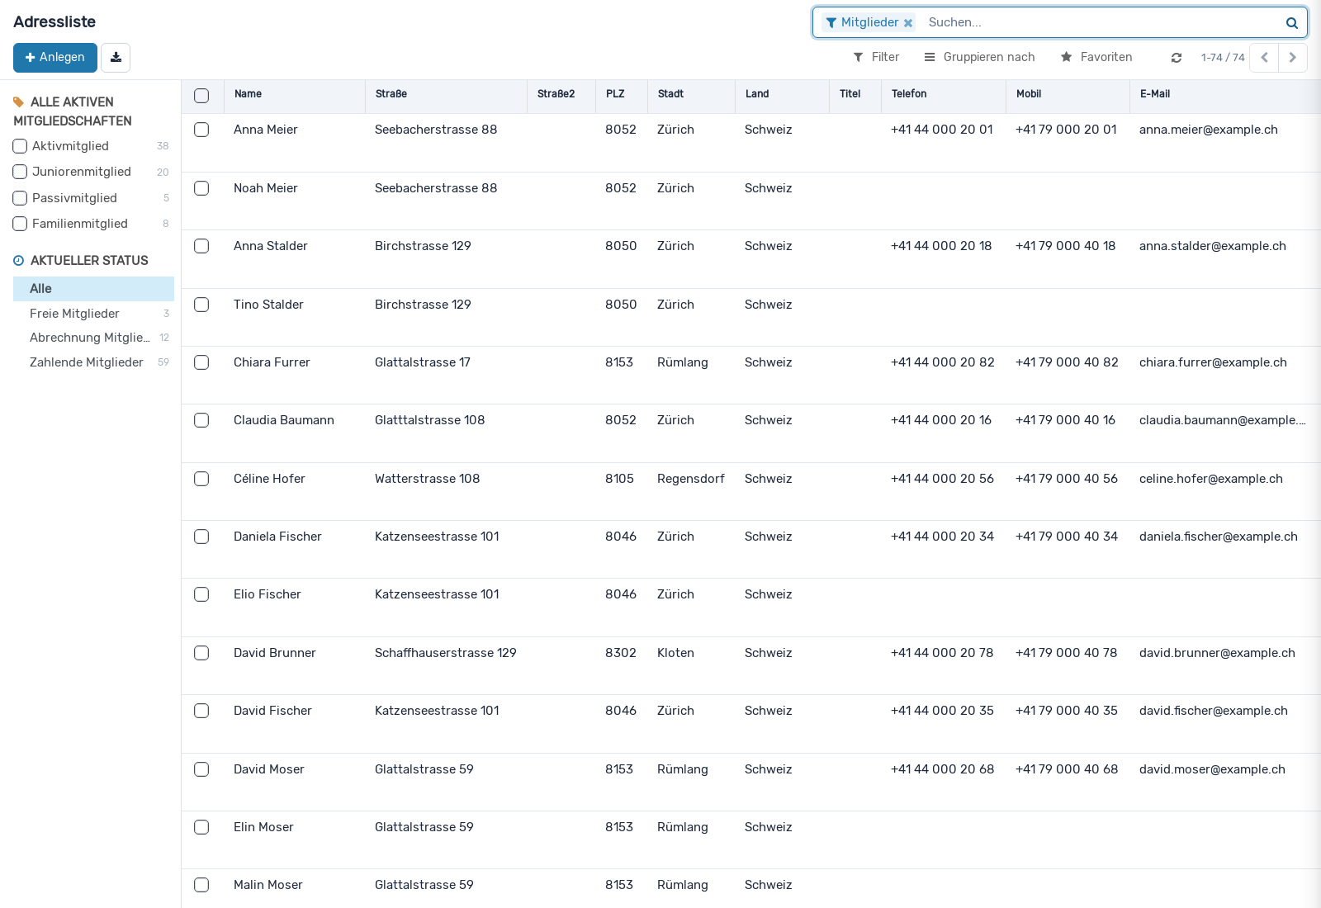Select the row checkbox for Noah Meier
This screenshot has height=908, width=1321.
201,188
